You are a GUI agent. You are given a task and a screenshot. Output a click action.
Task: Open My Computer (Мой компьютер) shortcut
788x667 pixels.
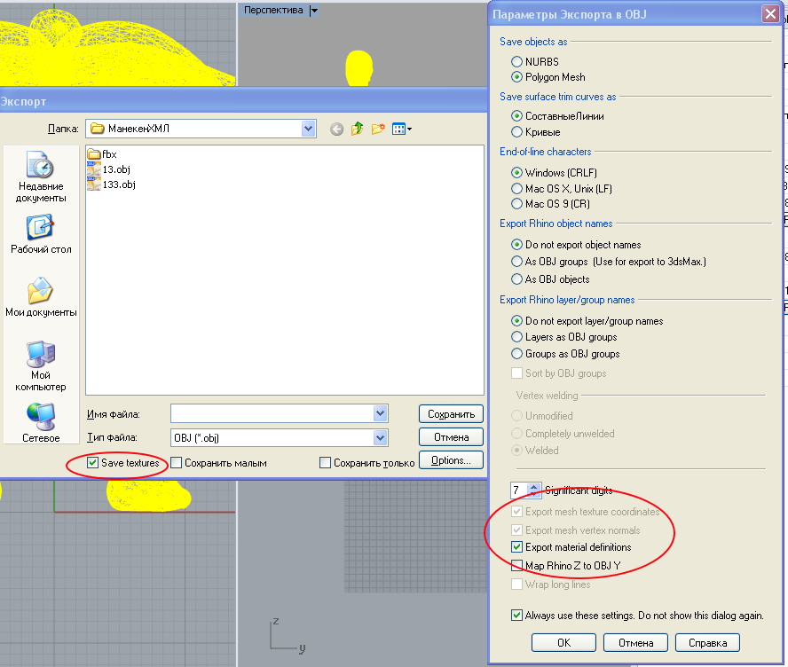click(41, 365)
